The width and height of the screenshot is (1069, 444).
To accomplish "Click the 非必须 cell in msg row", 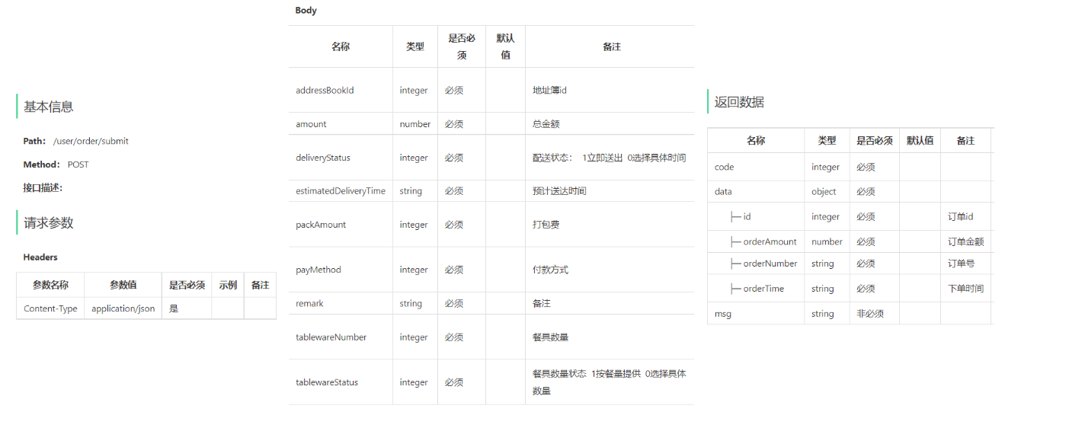I will click(x=875, y=313).
